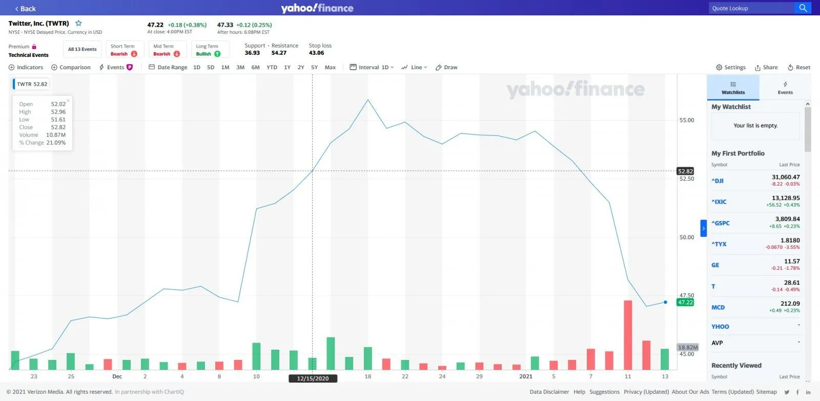Select the 1M date range

point(225,67)
